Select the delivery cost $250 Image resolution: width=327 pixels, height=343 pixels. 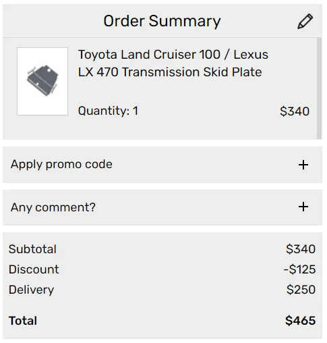tap(301, 290)
